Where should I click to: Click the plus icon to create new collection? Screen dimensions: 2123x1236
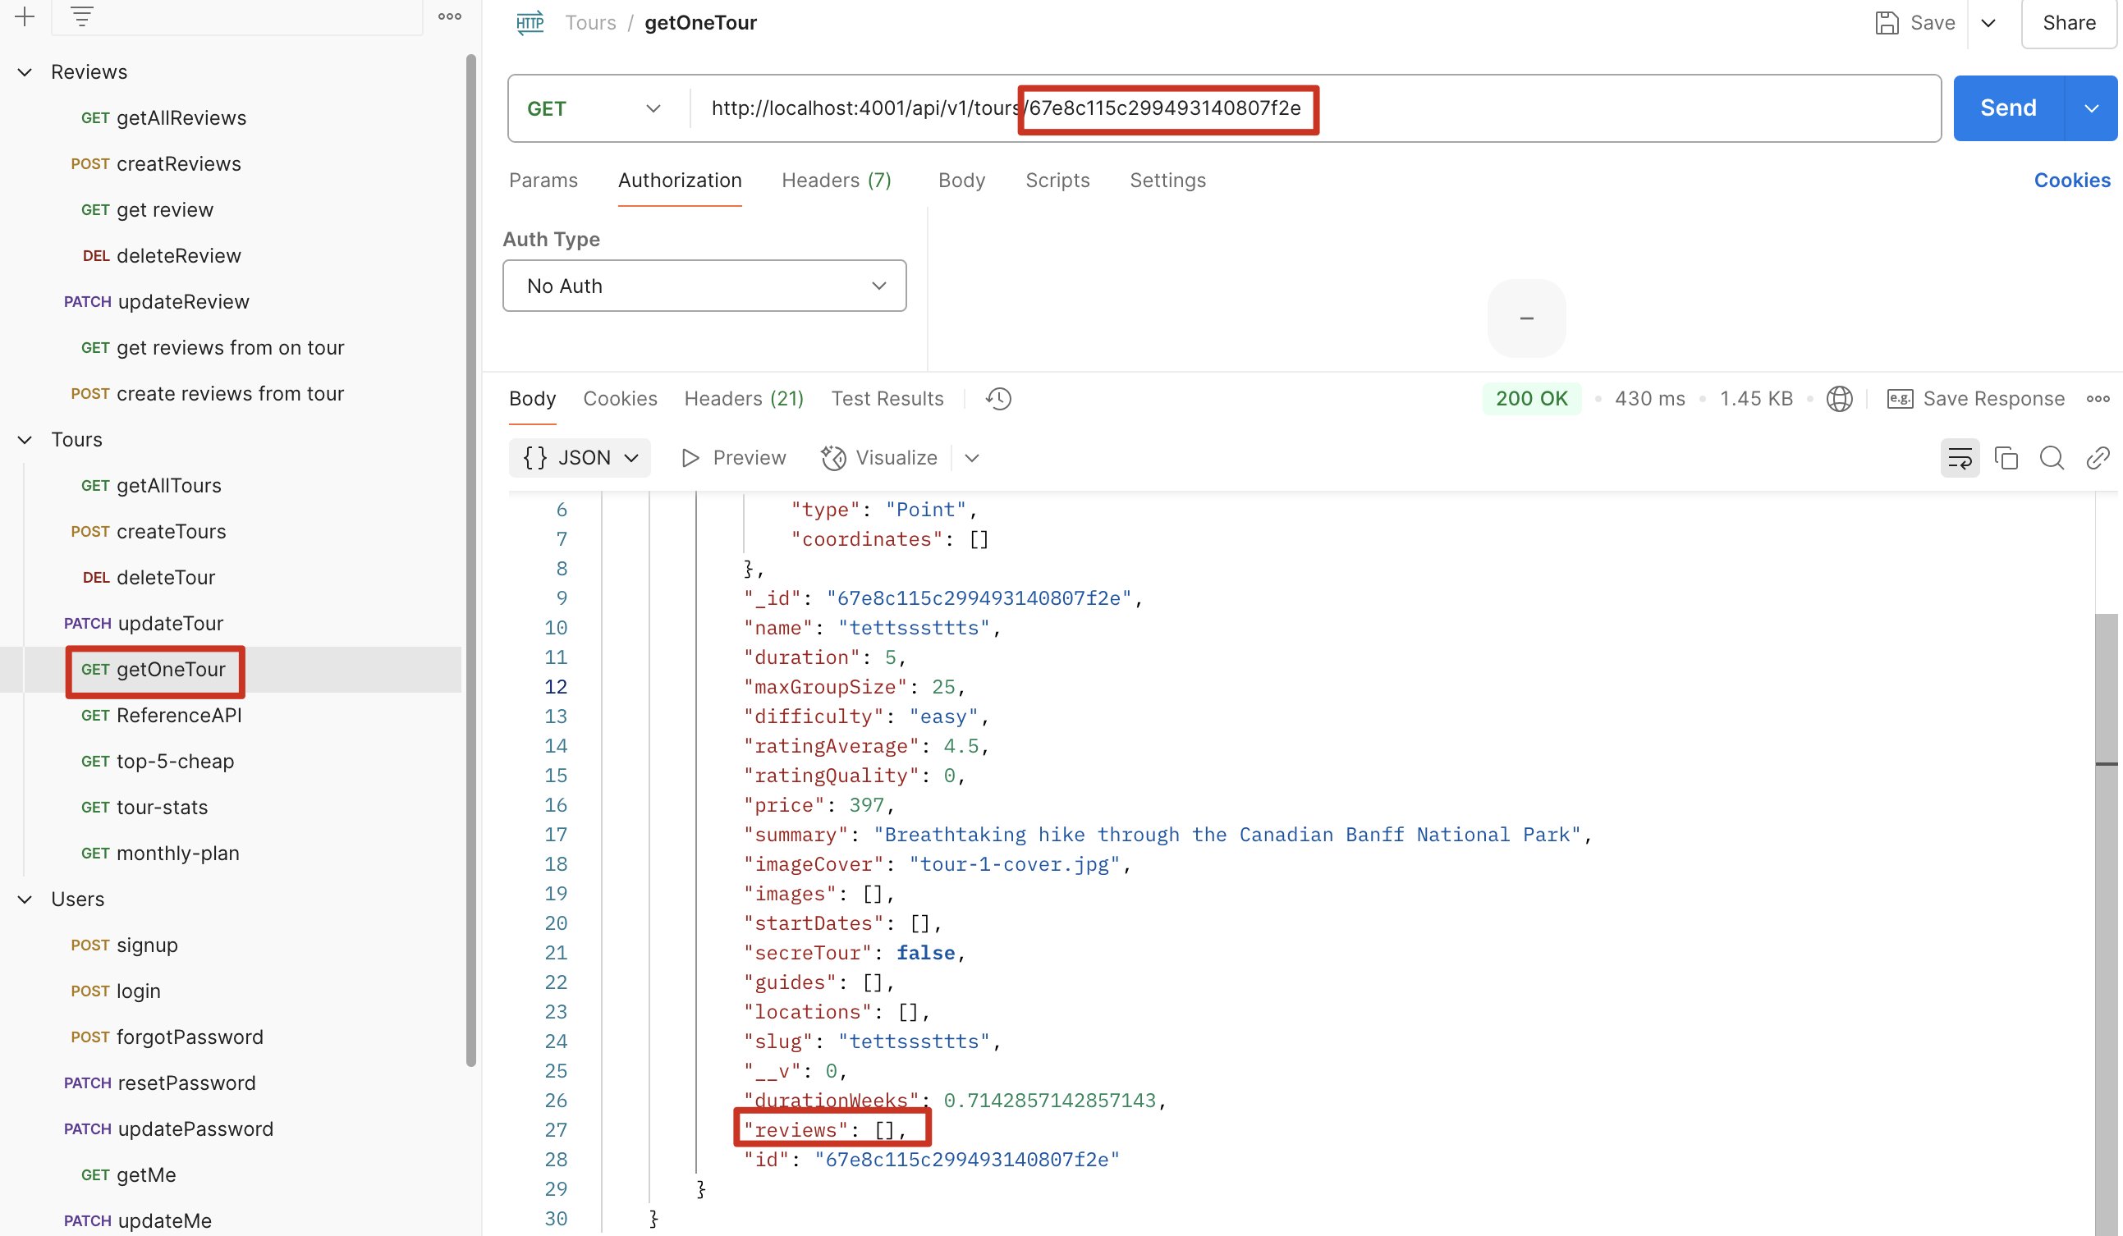(25, 16)
